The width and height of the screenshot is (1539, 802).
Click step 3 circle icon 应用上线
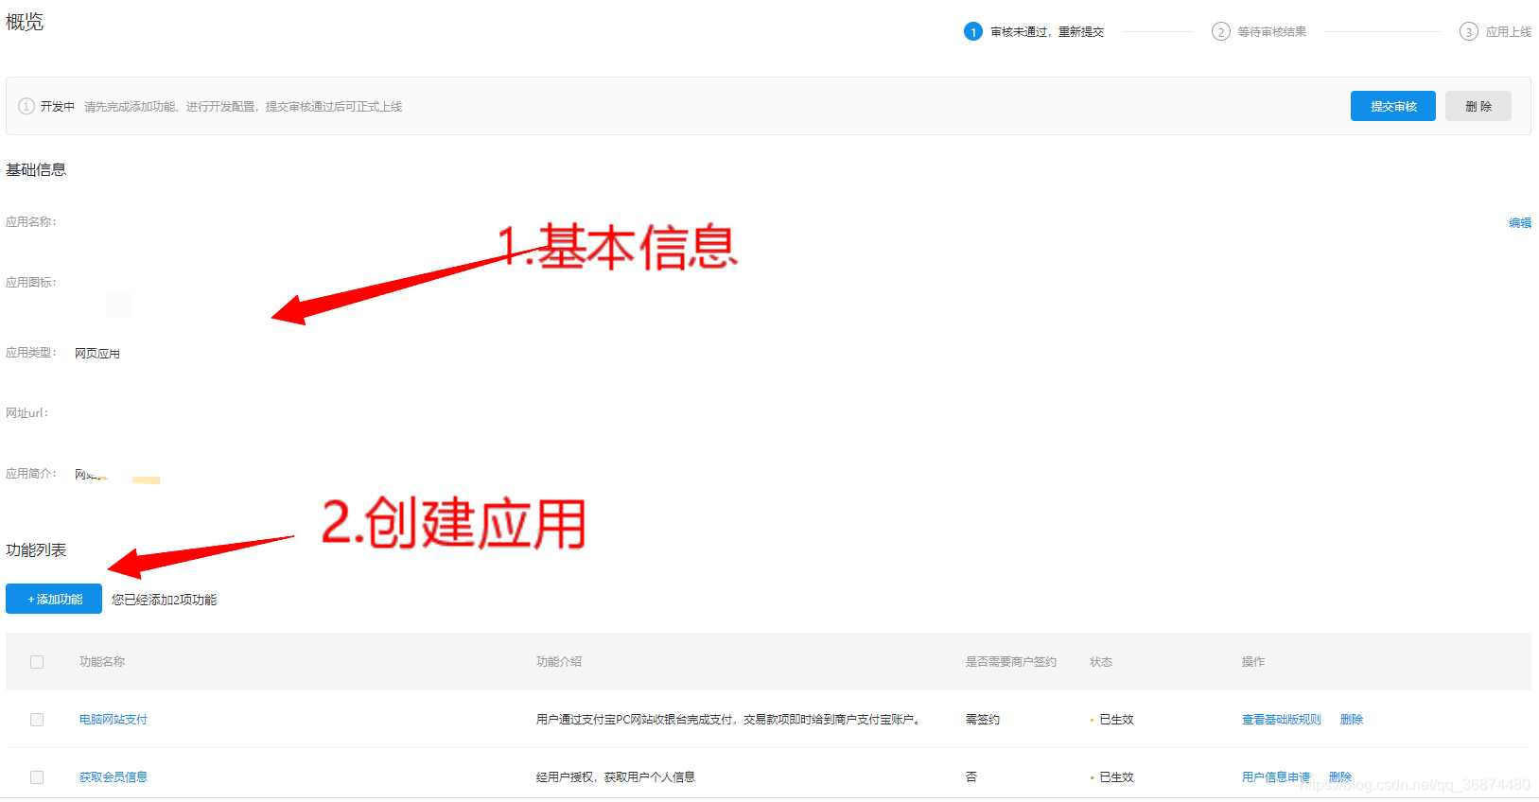pyautogui.click(x=1468, y=32)
